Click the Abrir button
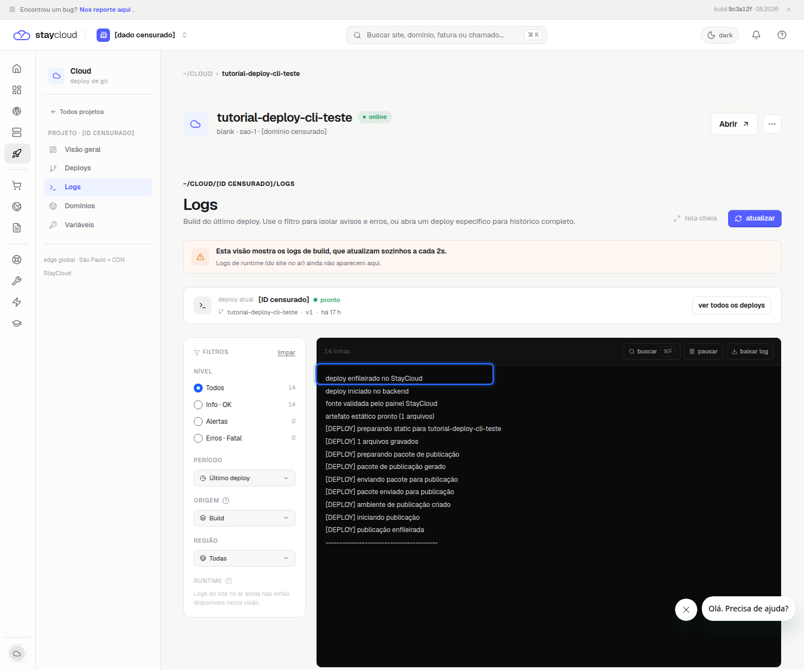 [734, 124]
